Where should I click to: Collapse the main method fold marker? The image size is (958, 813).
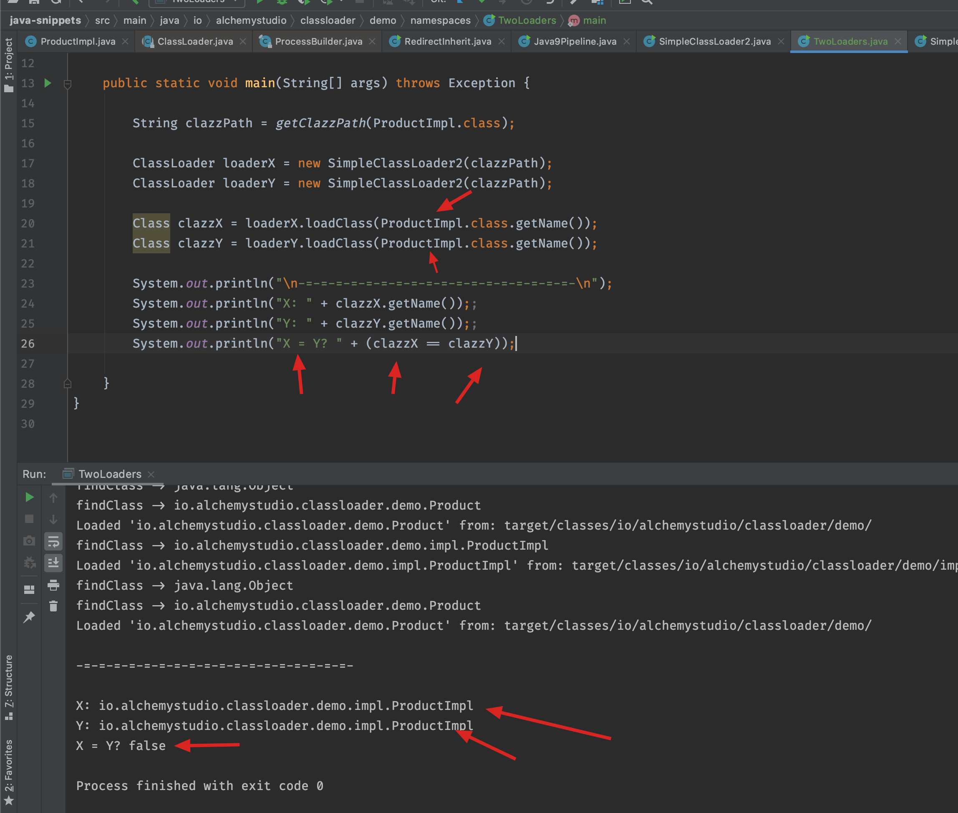[67, 84]
